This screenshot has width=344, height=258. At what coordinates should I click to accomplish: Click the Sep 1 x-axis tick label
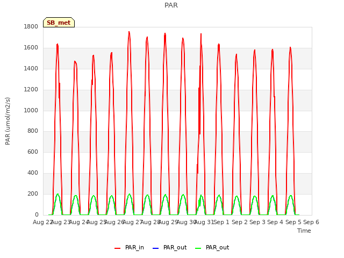click(221, 222)
